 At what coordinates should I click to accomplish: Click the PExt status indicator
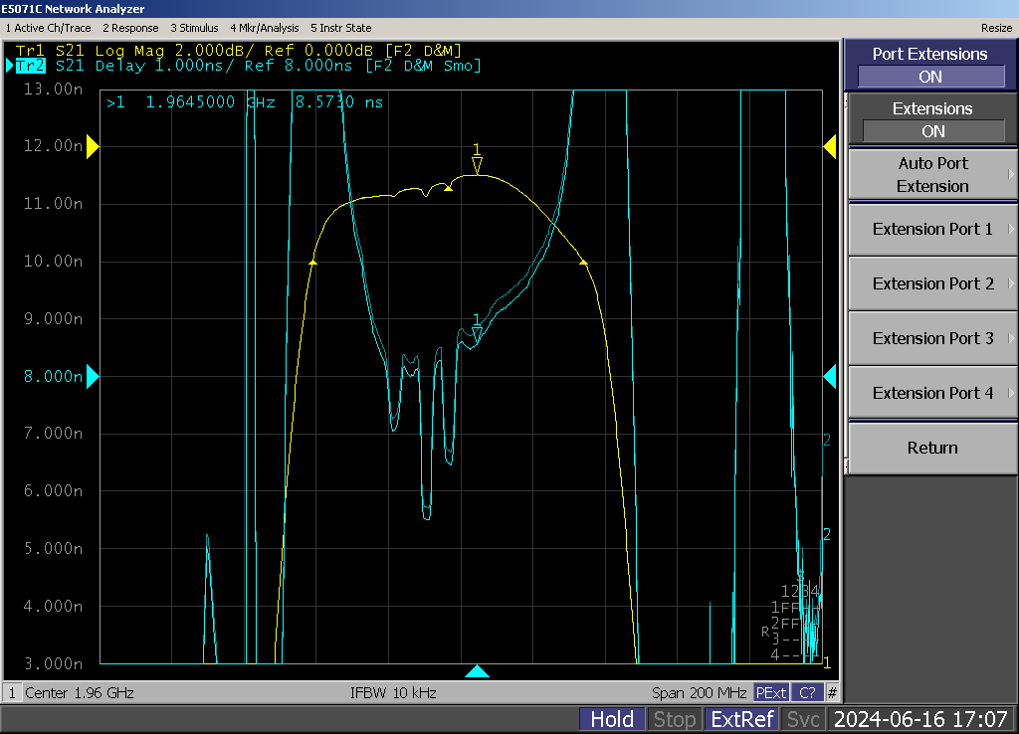pyautogui.click(x=771, y=692)
